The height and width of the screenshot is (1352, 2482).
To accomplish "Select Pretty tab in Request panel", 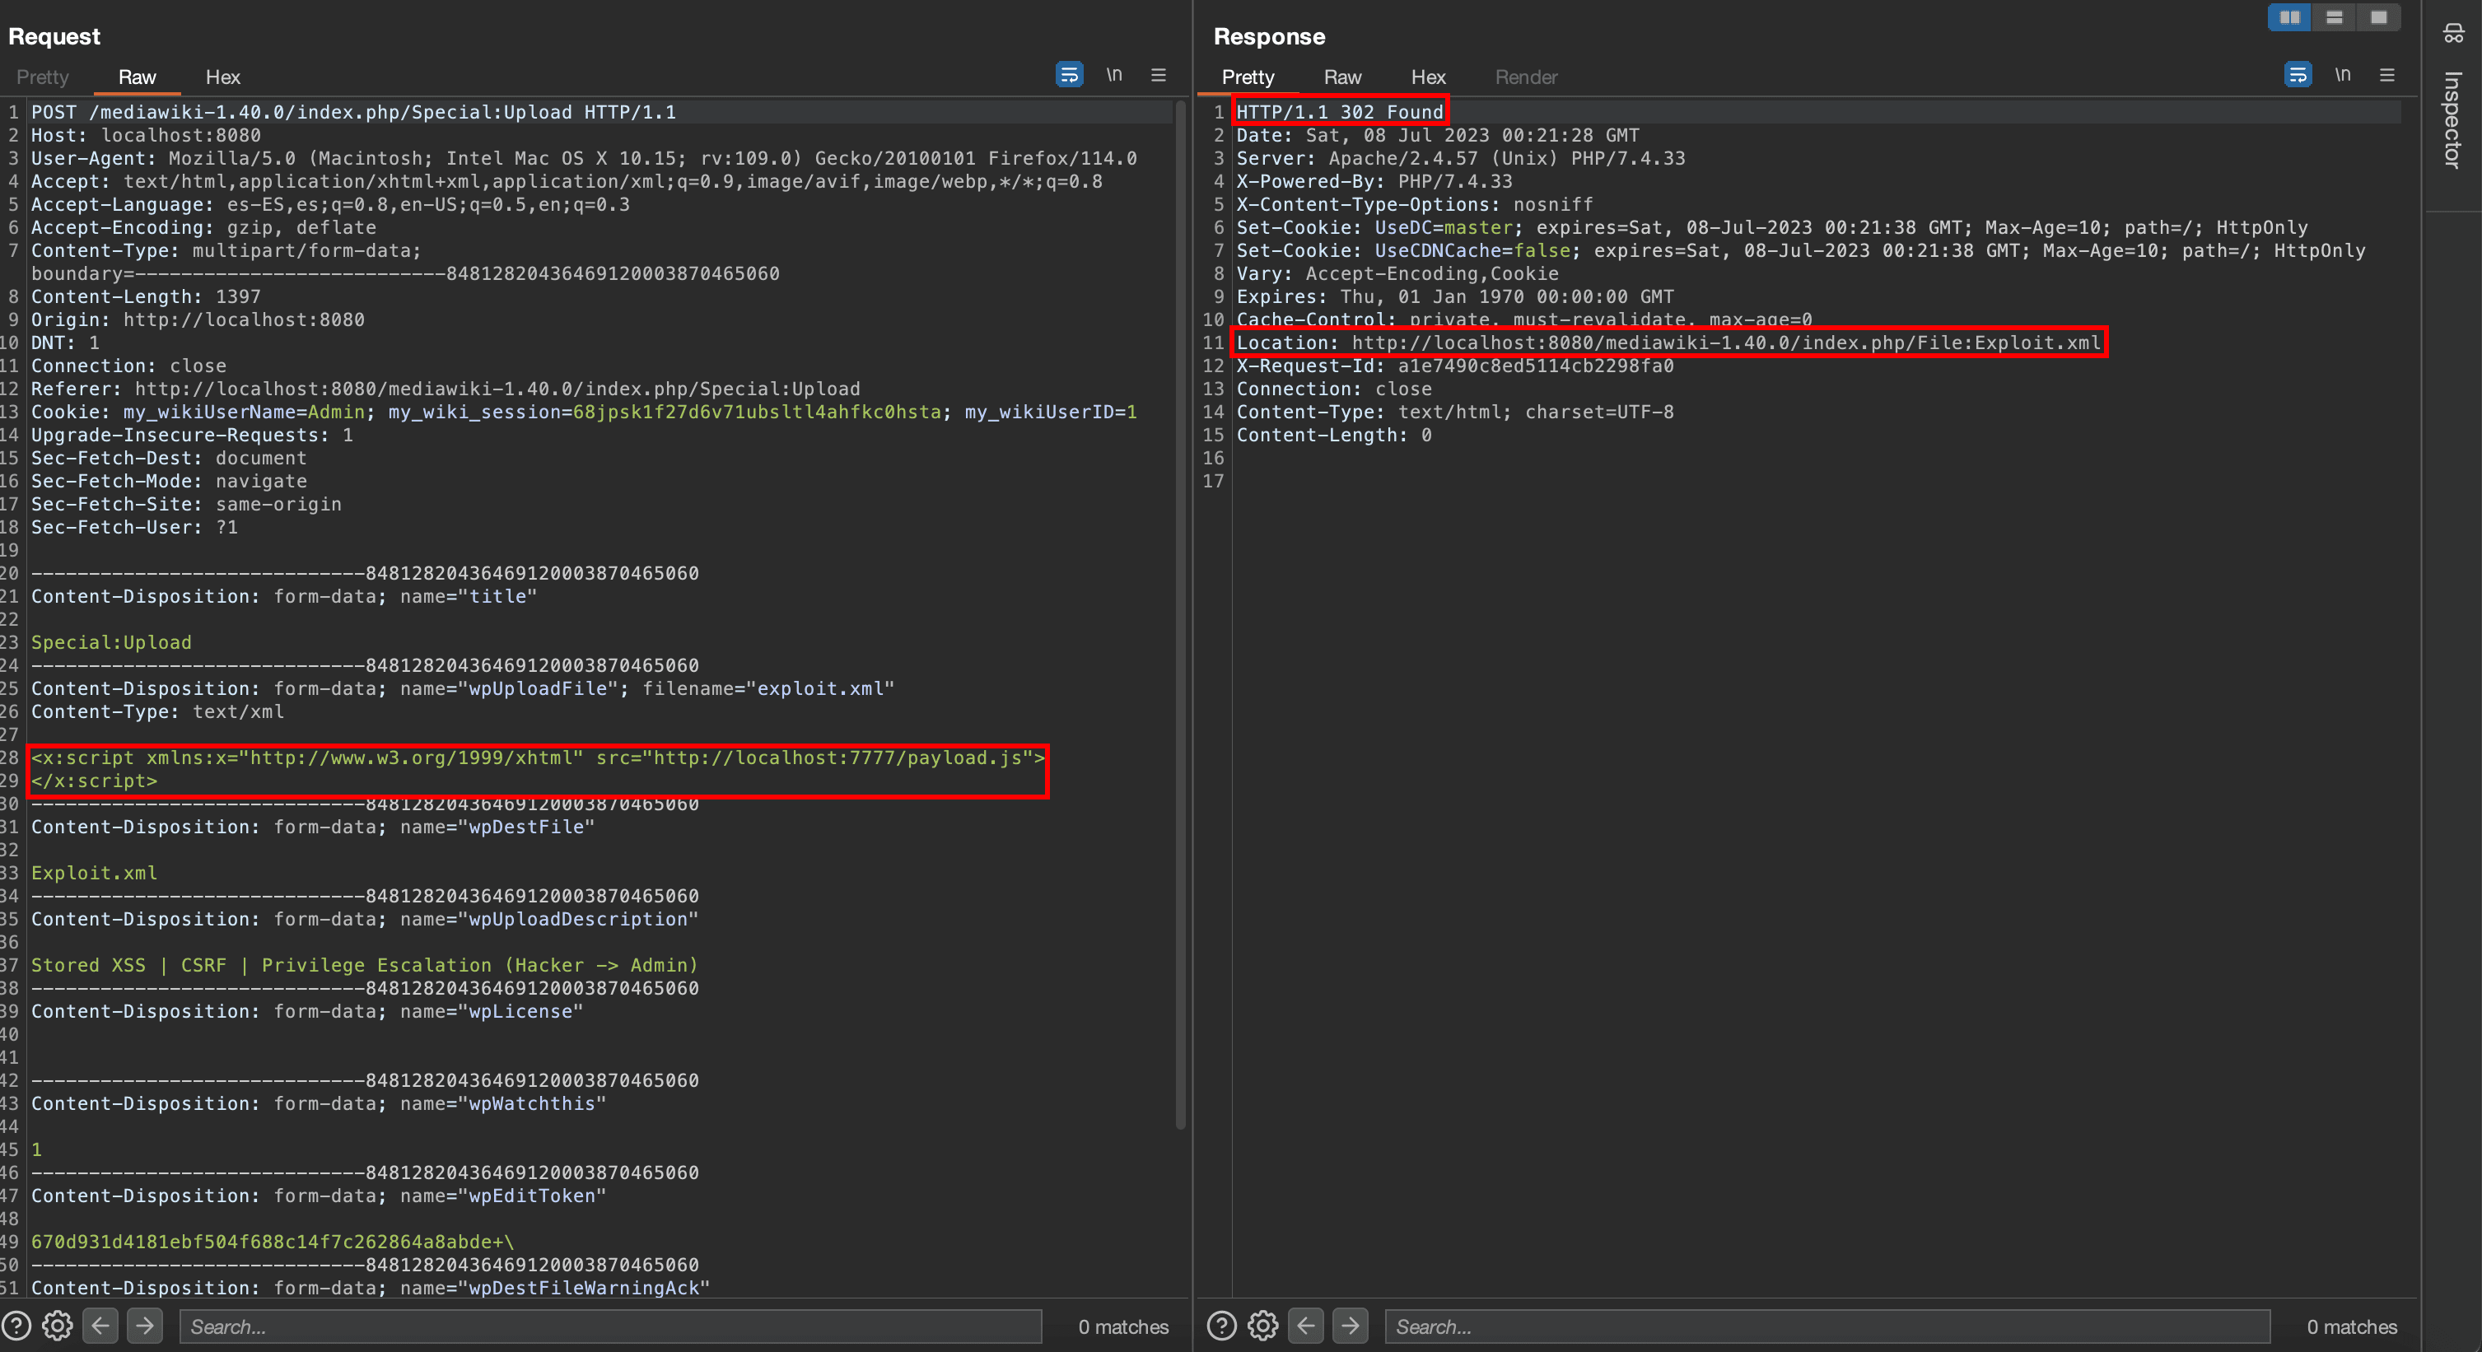I will point(42,77).
